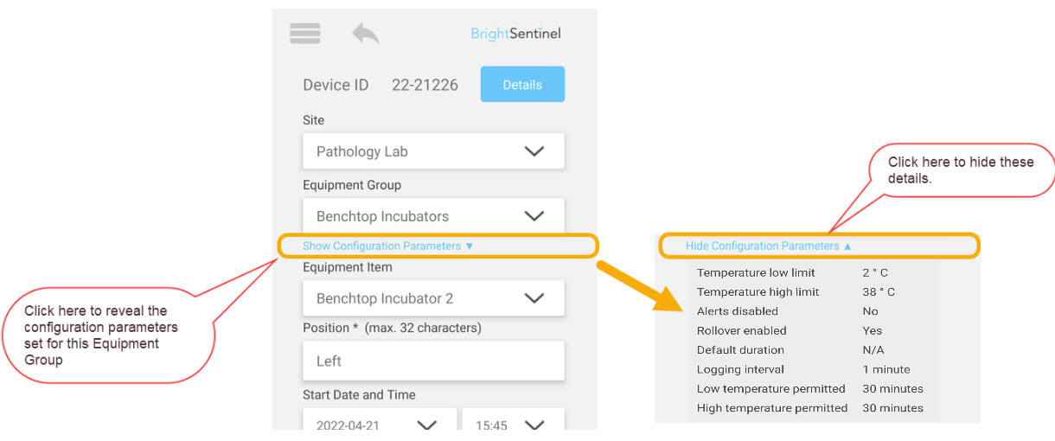Open the 15:45 time selector

point(514,420)
